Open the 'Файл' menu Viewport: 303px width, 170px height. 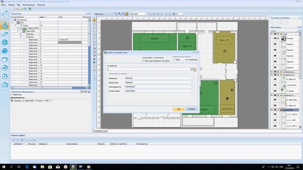(3, 5)
